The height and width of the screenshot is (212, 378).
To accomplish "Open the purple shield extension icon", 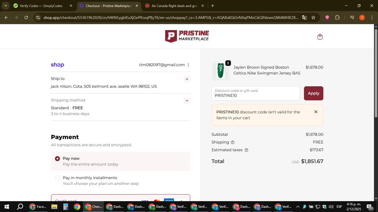I will [327, 18].
